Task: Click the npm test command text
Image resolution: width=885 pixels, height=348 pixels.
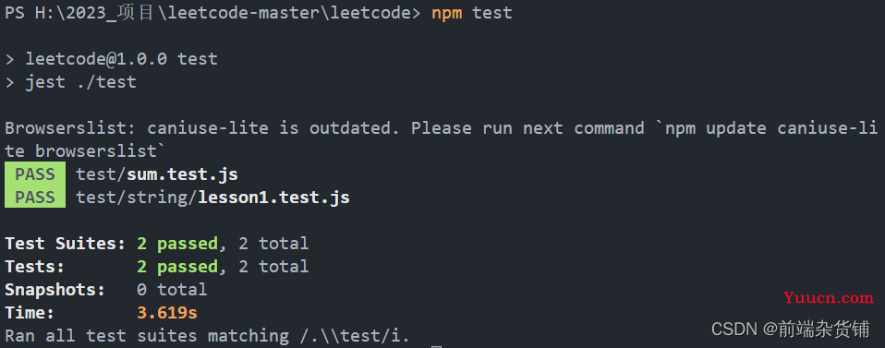Action: pos(472,13)
